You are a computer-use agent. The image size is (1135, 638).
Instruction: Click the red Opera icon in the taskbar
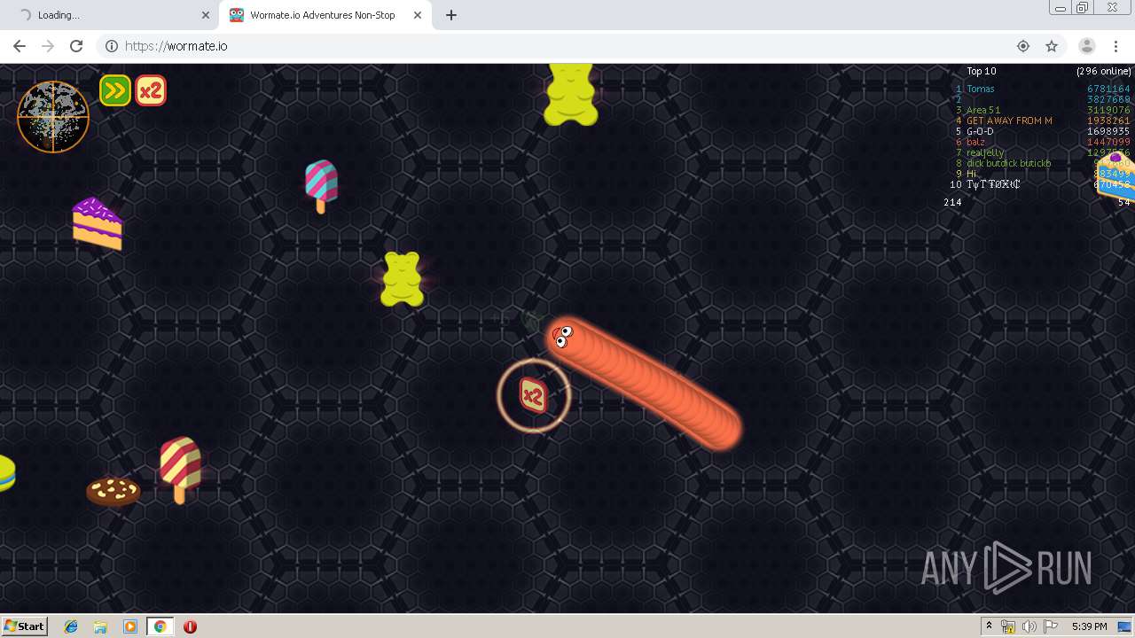(190, 626)
